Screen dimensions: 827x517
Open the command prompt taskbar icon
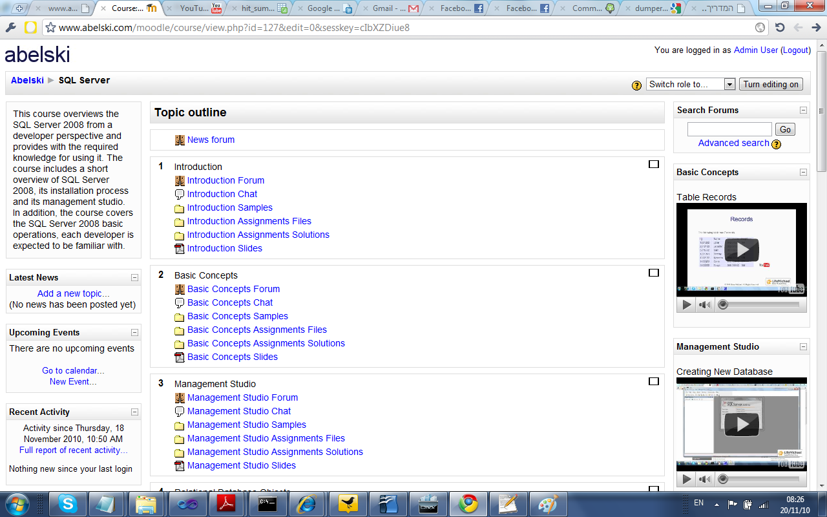click(267, 503)
